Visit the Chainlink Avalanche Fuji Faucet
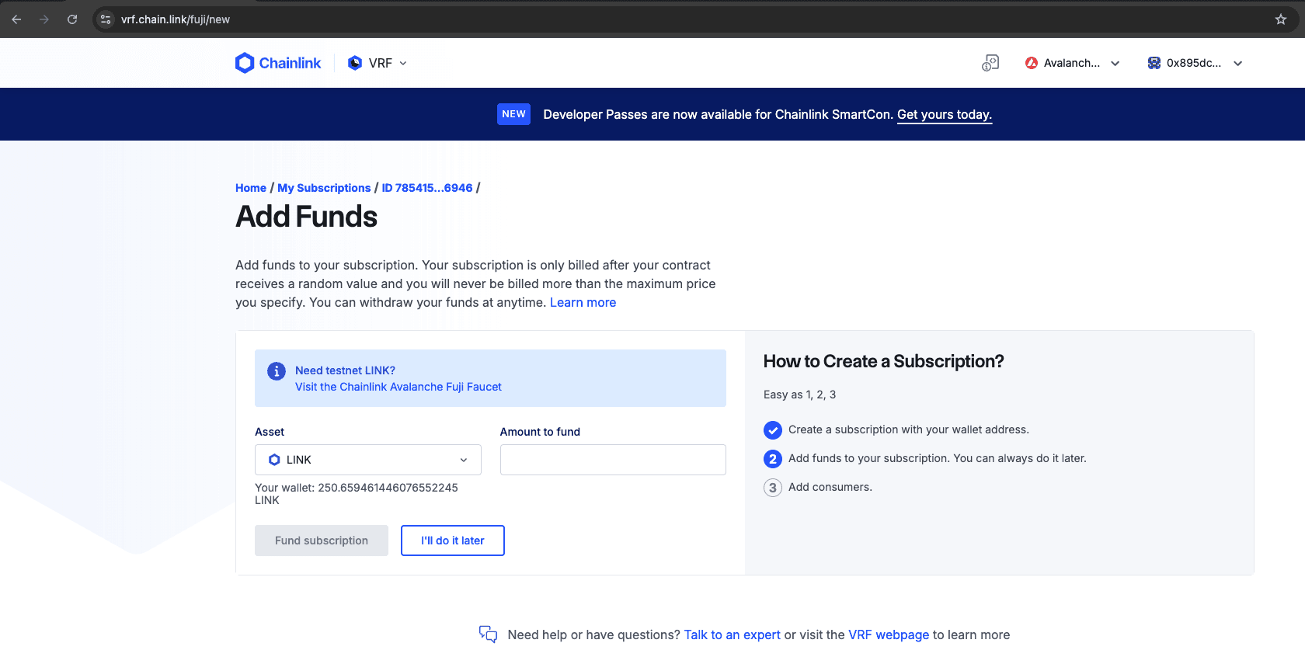 (x=398, y=387)
